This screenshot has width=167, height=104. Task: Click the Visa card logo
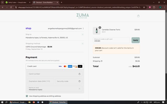[60, 66]
